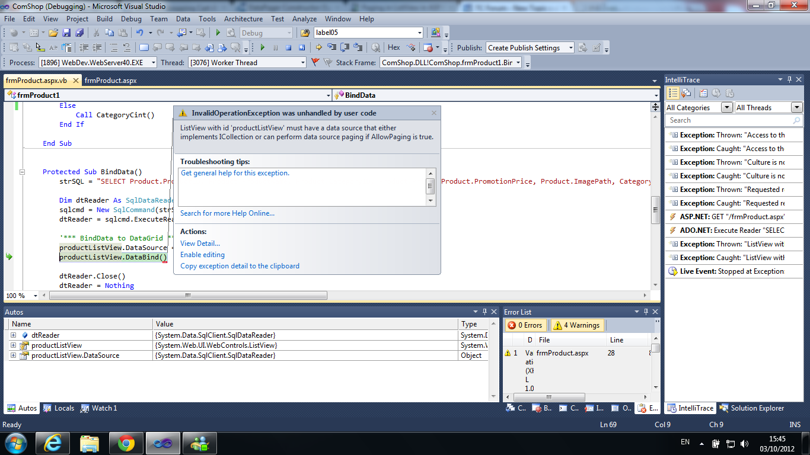This screenshot has height=455, width=810.
Task: Click the Step Into icon
Action: [x=331, y=48]
